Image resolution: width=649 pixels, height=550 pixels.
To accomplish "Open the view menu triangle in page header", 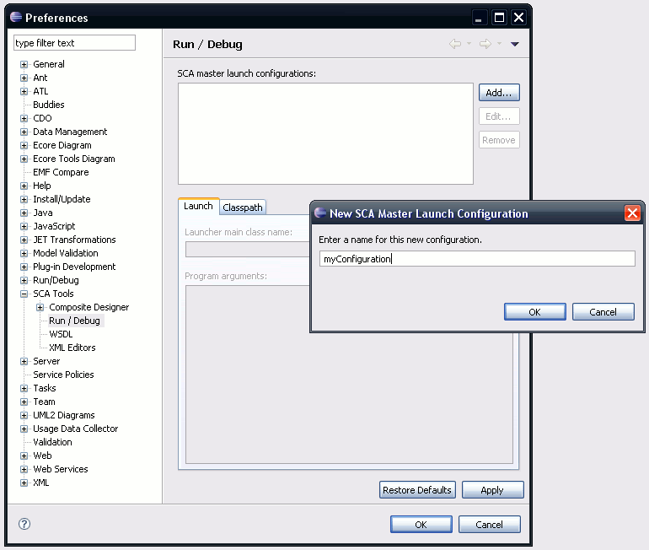I will (514, 44).
